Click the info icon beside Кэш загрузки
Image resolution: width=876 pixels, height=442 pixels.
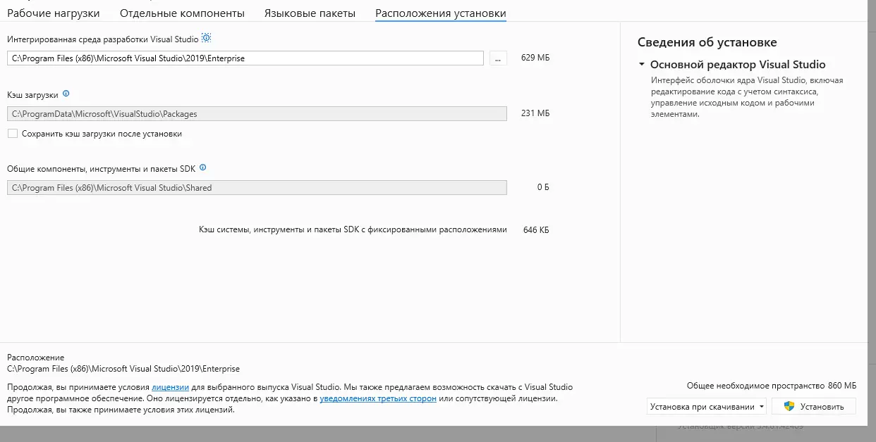pos(66,94)
